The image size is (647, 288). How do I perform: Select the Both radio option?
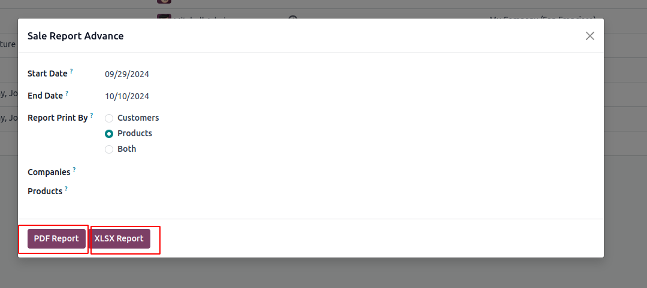tap(109, 149)
